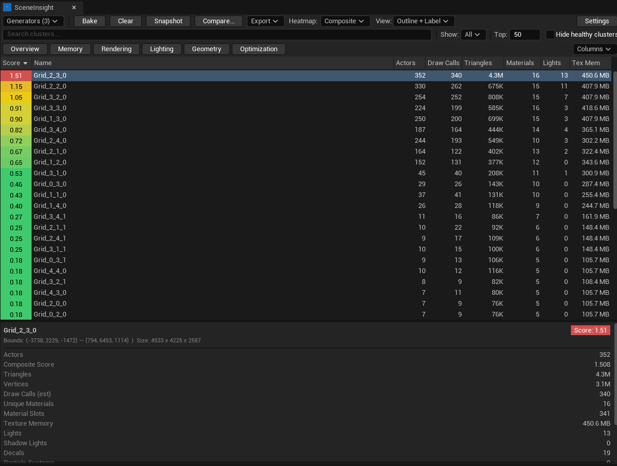Viewport: 617px width, 466px height.
Task: Sort by the Triangles column header
Action: tap(483, 63)
